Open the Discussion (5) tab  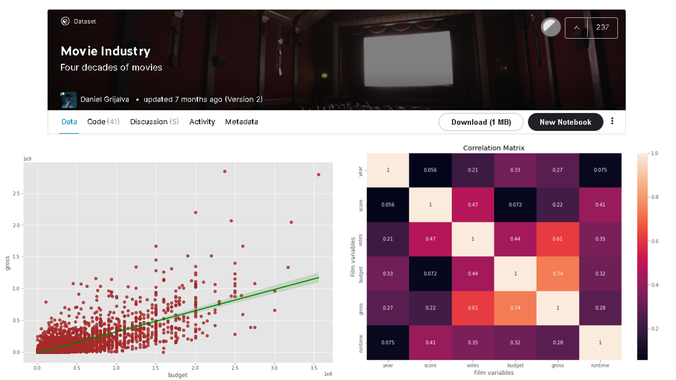pos(154,122)
